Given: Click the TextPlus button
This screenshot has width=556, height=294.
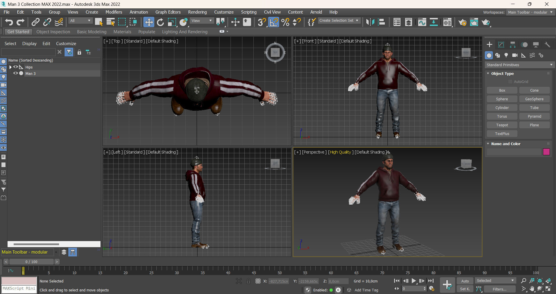Looking at the screenshot, I should click(x=502, y=134).
